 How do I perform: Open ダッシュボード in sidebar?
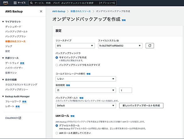tap(13, 27)
